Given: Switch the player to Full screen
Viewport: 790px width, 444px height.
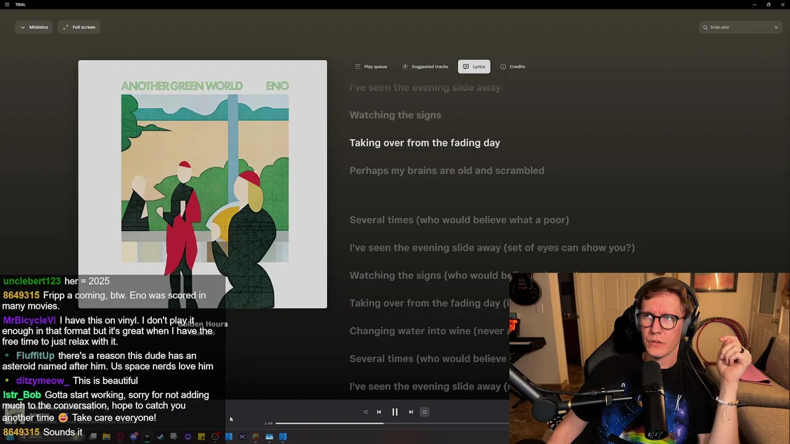Looking at the screenshot, I should [79, 27].
